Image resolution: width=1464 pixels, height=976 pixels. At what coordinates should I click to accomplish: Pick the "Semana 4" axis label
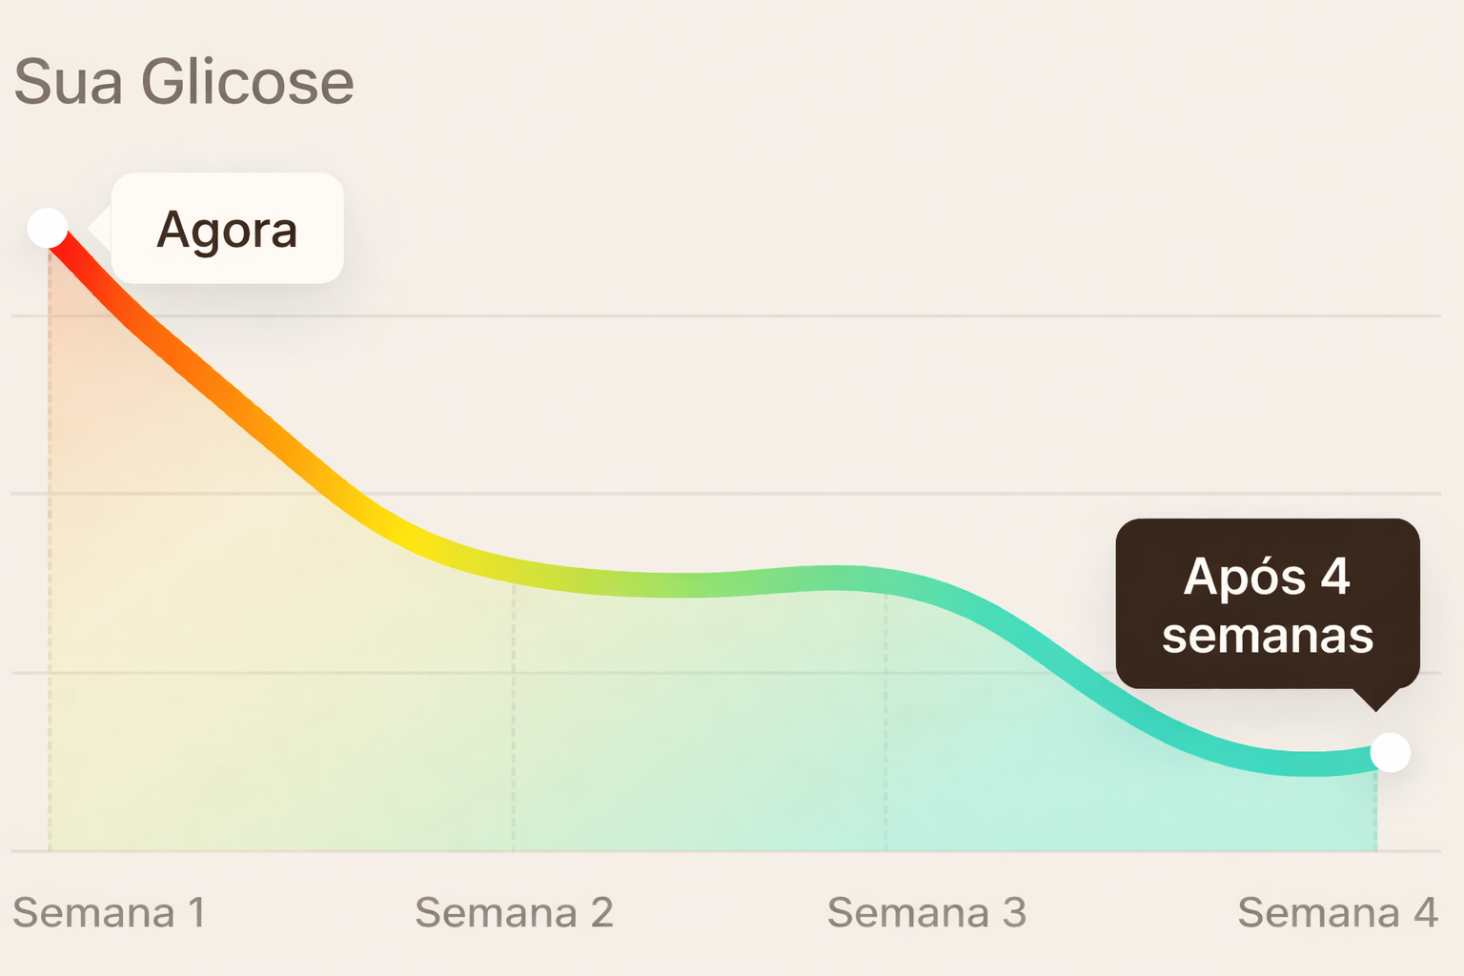pos(1337,913)
